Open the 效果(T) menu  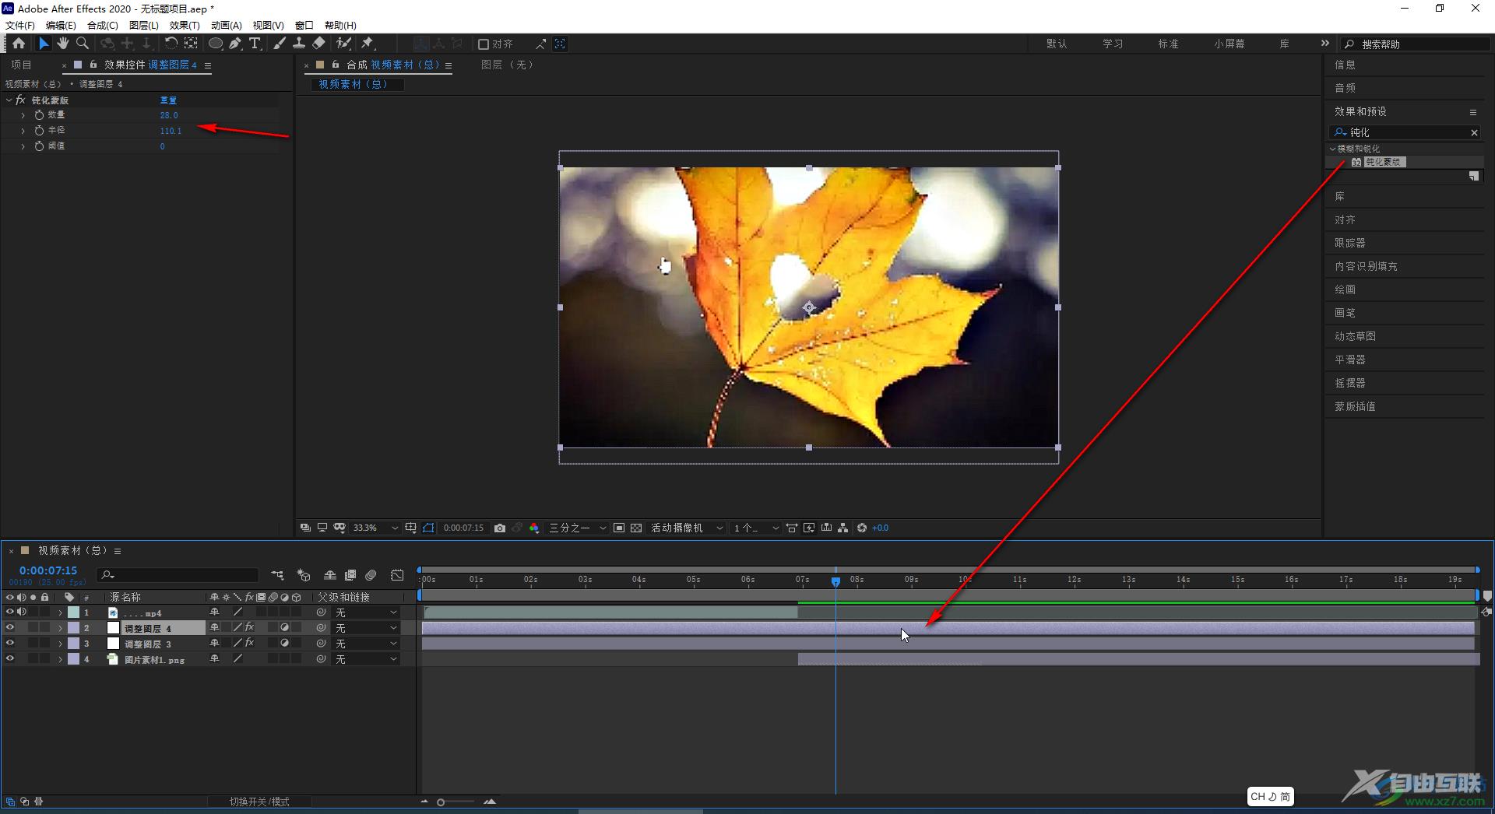click(185, 25)
